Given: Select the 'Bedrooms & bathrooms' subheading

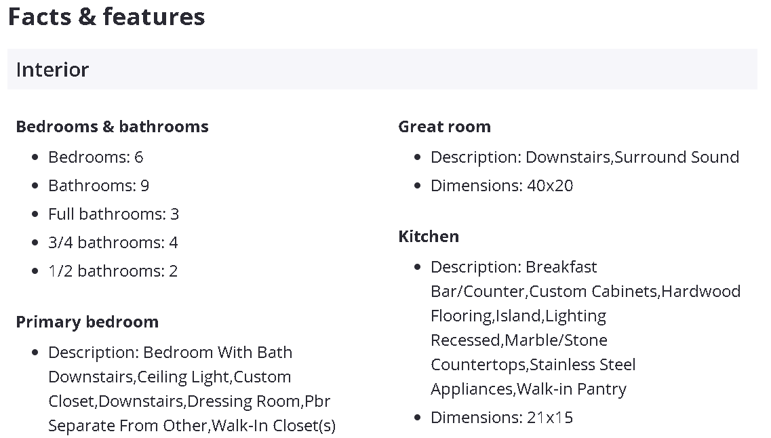Looking at the screenshot, I should point(112,127).
